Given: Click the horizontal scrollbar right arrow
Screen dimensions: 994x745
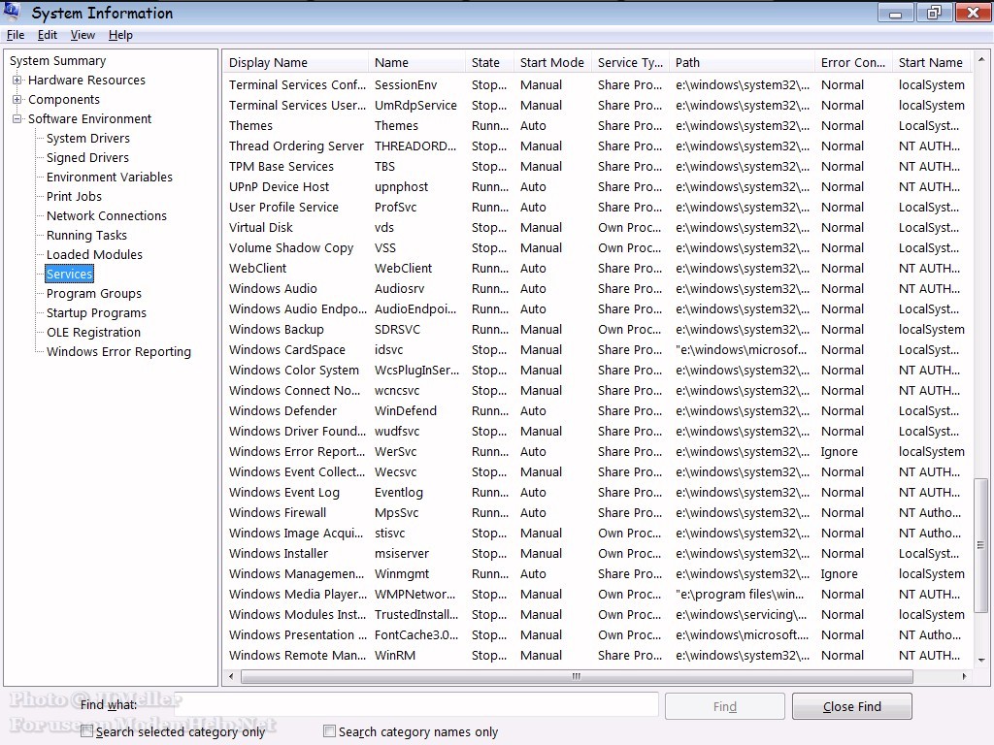Looking at the screenshot, I should pos(964,676).
